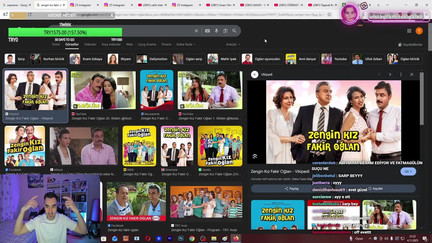
Task: Switch to the 'Videolar' search tab
Action: [x=90, y=45]
